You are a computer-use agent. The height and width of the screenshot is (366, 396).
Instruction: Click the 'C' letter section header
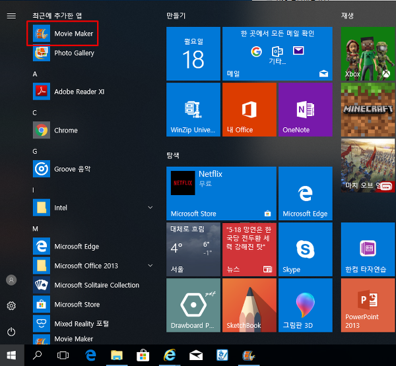pos(35,113)
